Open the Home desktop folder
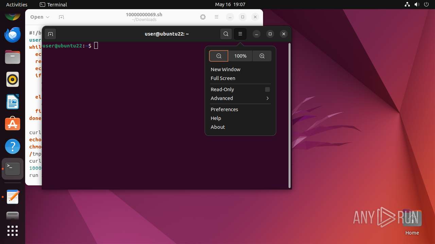 tap(412, 222)
